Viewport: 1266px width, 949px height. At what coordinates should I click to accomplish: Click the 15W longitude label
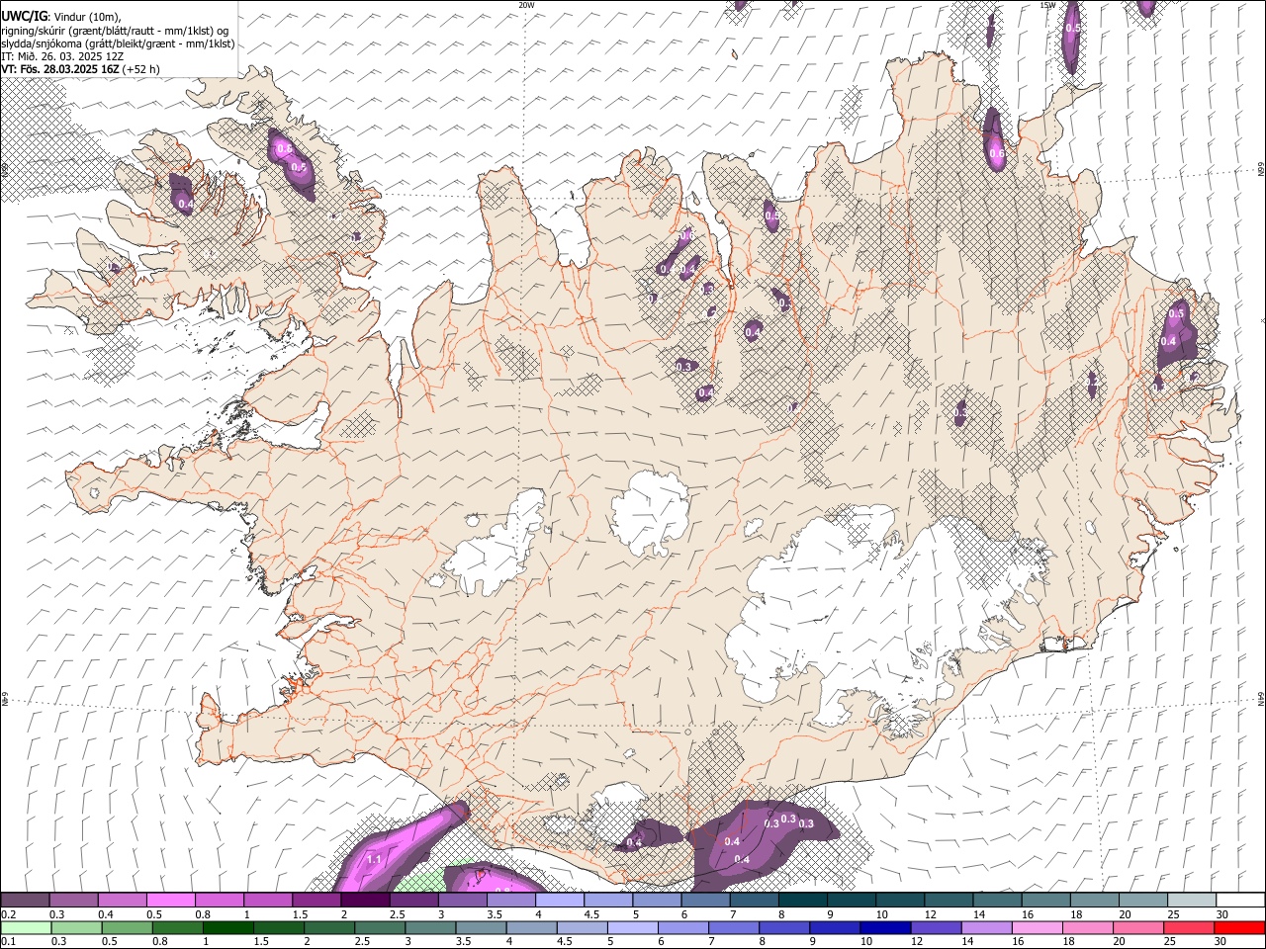1047,5
